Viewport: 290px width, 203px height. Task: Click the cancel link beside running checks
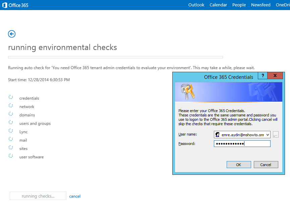tap(75, 196)
